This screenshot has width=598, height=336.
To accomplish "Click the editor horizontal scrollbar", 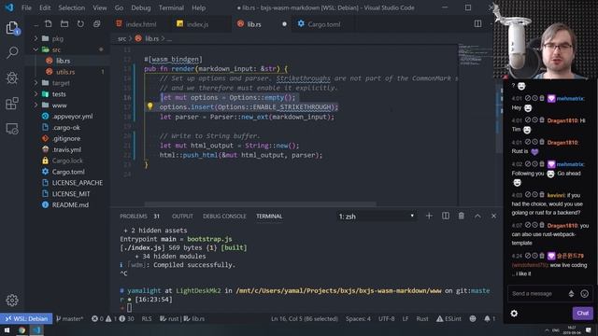I will point(260,203).
